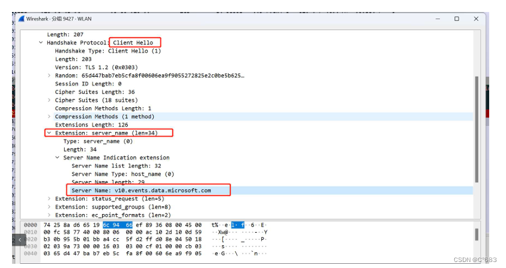The image size is (506, 268).
Task: Expand Extension ec_point_formats (len=2)
Action: pos(49,215)
